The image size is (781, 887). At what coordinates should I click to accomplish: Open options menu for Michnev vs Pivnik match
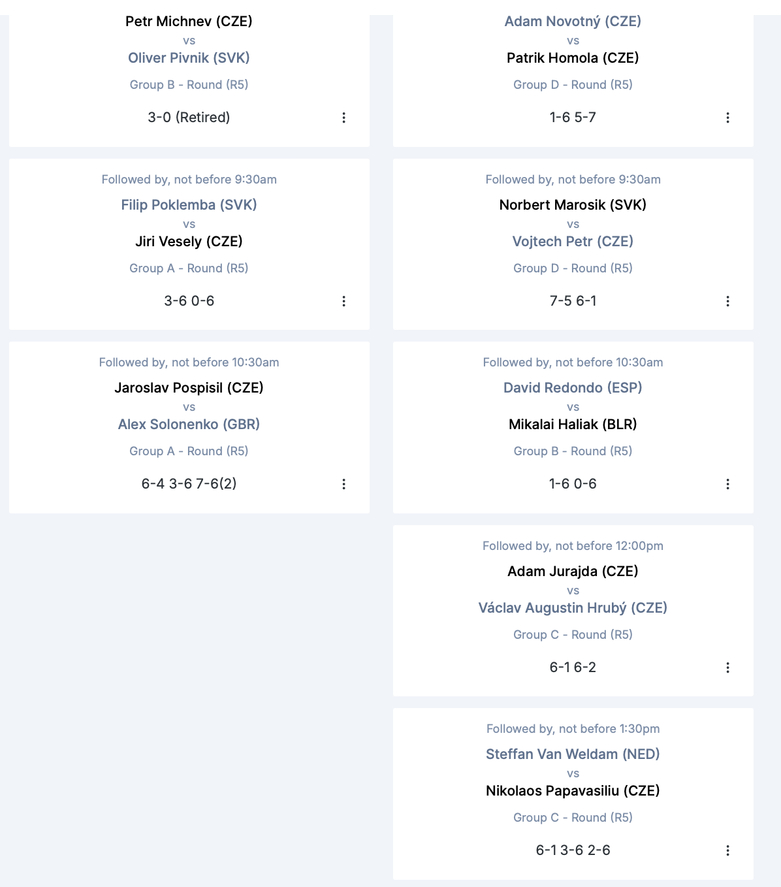(x=343, y=118)
